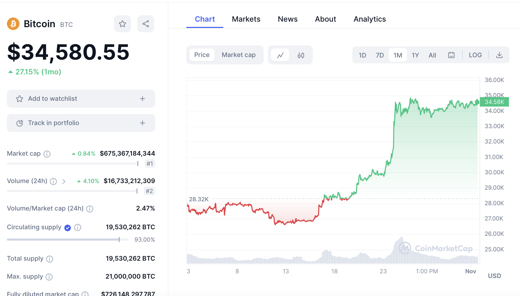This screenshot has height=296, width=520.
Task: Click the share icon next to Bitcoin title
Action: pos(145,24)
